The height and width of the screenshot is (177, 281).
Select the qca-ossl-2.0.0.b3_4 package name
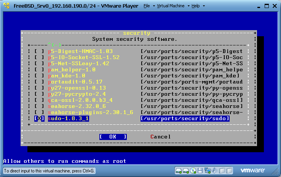click(x=80, y=100)
